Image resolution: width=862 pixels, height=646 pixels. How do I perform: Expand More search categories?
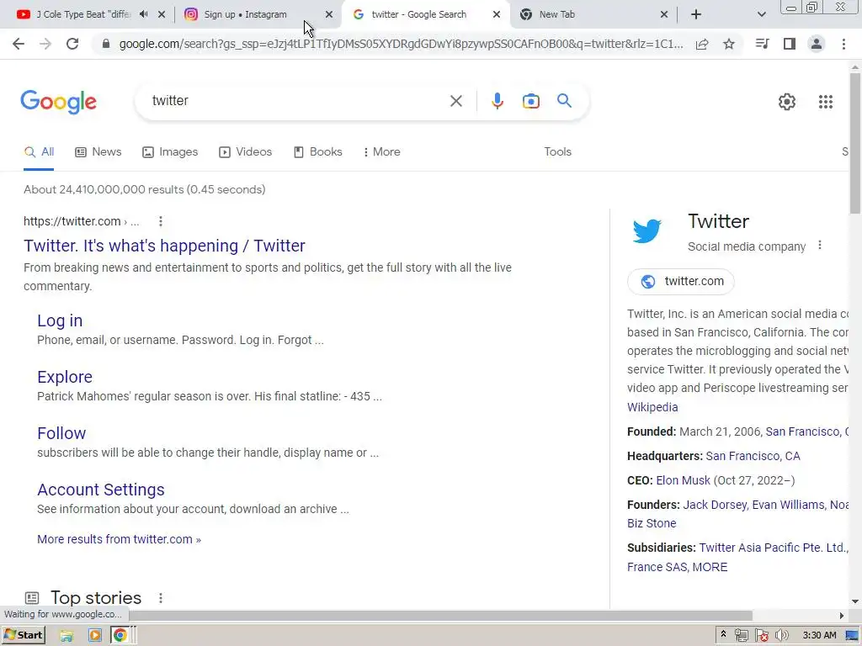[381, 152]
